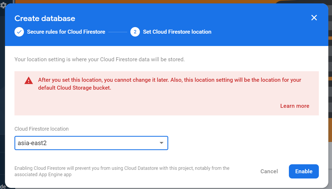
Task: Click the red warning triangle icon
Action: (x=28, y=80)
